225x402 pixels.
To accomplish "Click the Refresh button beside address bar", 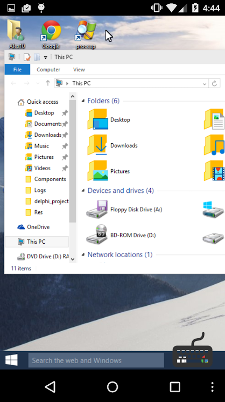I will pyautogui.click(x=214, y=83).
